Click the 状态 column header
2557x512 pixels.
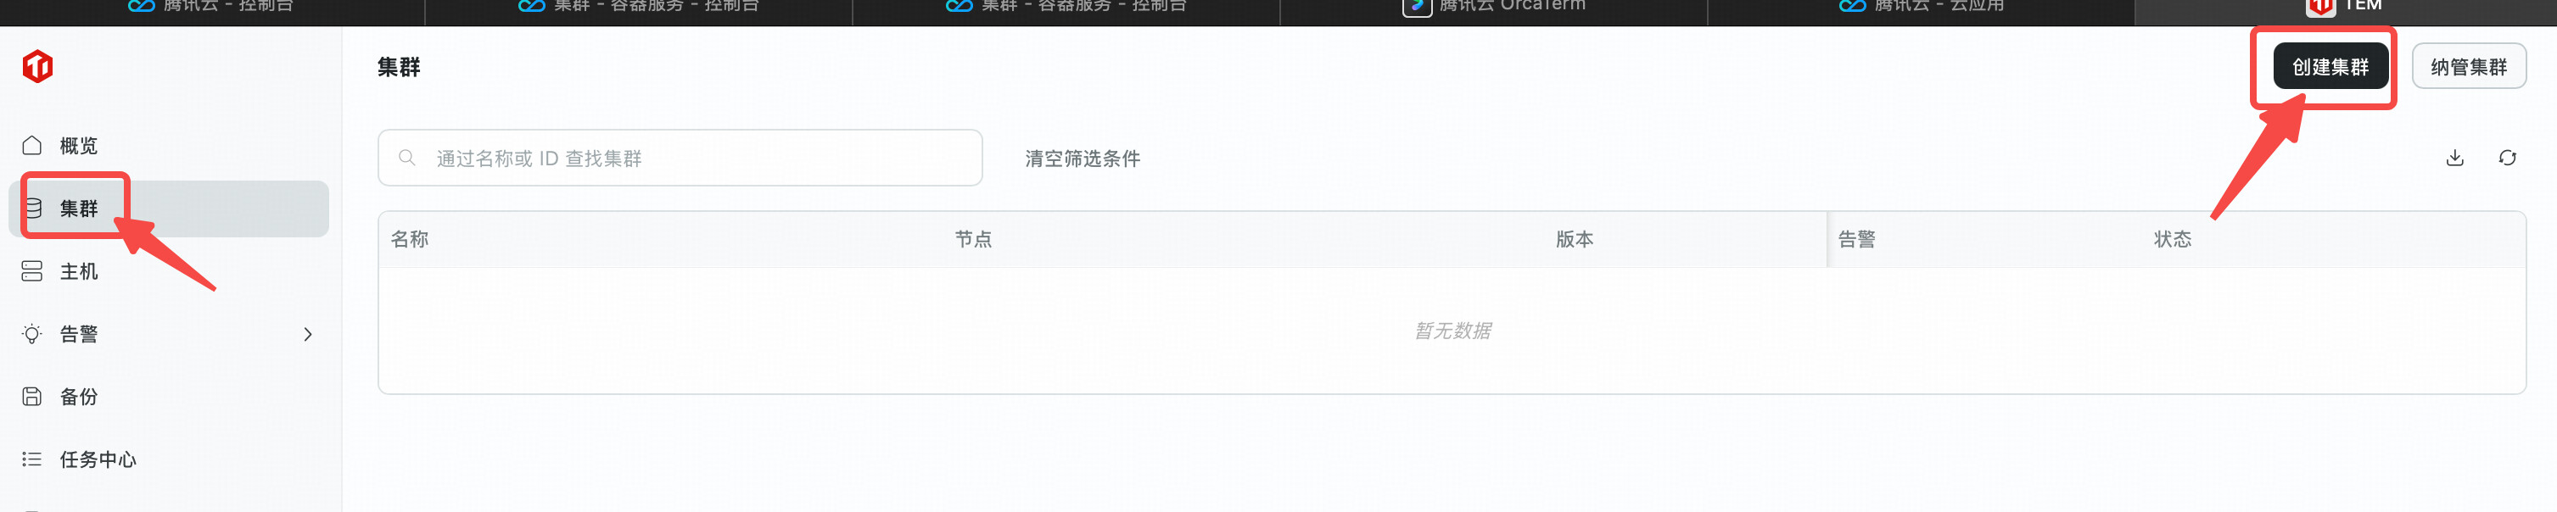(2172, 239)
